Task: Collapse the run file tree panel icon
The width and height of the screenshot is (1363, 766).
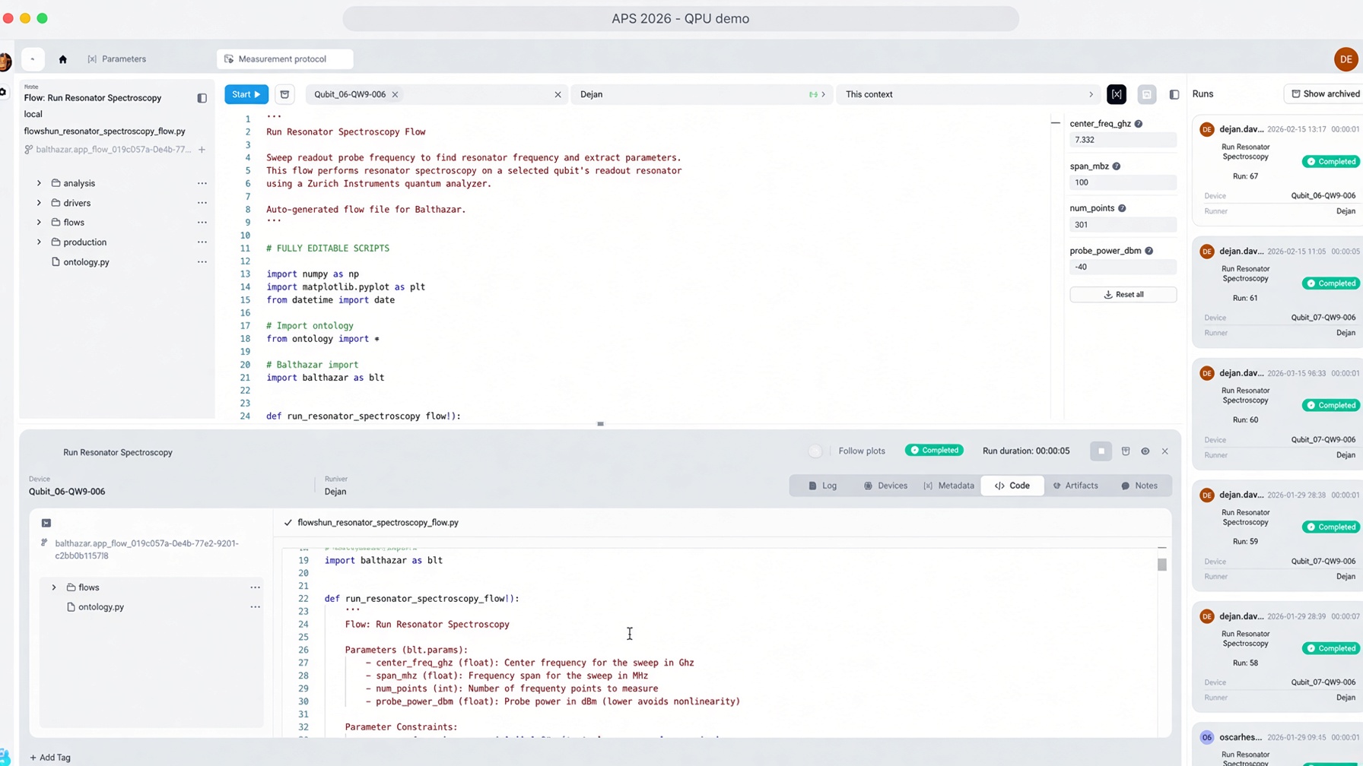Action: coord(46,523)
